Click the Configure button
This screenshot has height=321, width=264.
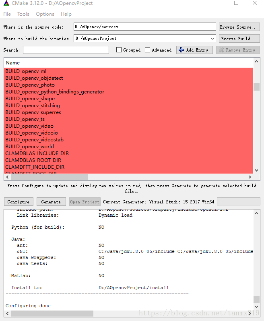pyautogui.click(x=19, y=202)
